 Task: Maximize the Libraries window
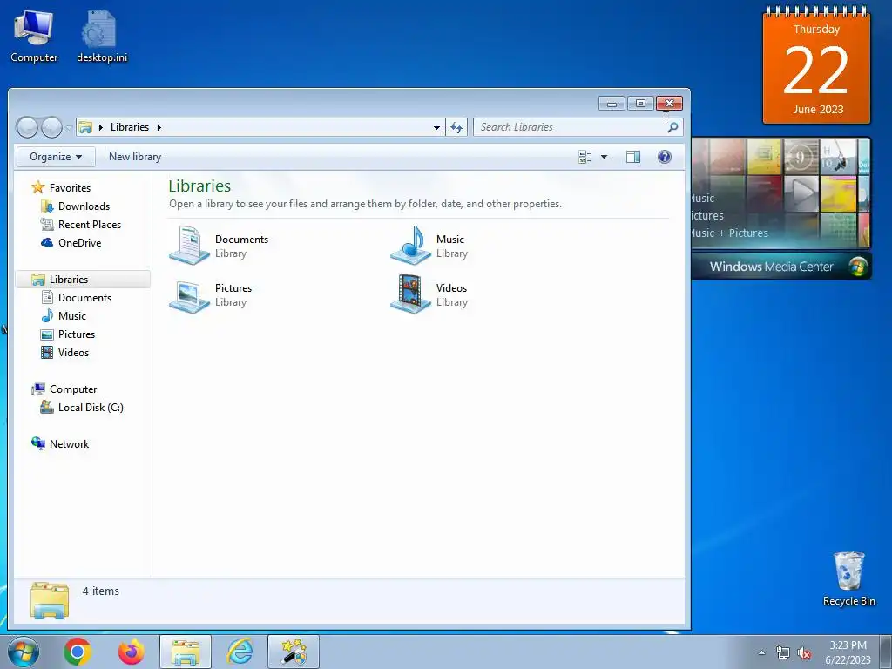[640, 104]
